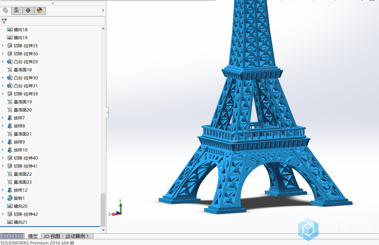The height and width of the screenshot is (245, 379).
Task: Select the 凸台-拉伸31 boss extrude icon
Action: point(10,86)
